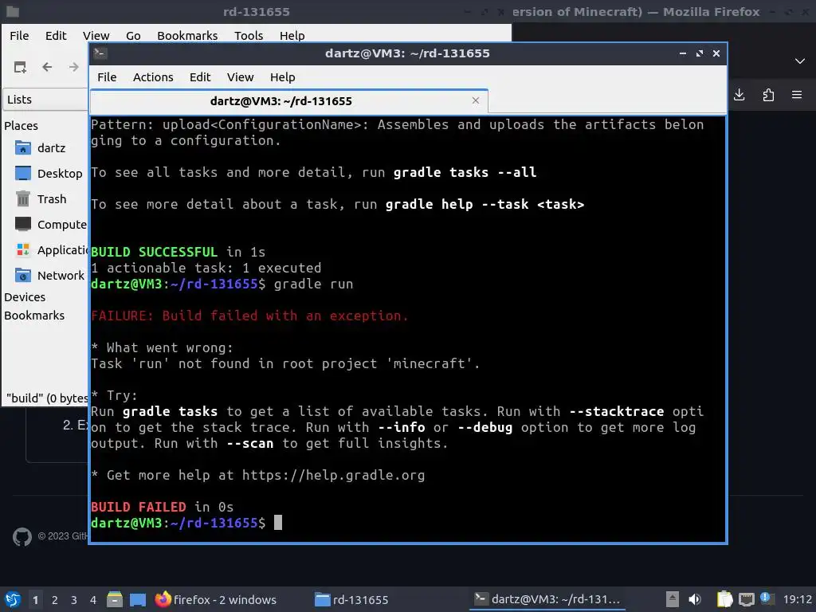Open the terminal's View menu
Screen dimensions: 816x612
point(240,77)
